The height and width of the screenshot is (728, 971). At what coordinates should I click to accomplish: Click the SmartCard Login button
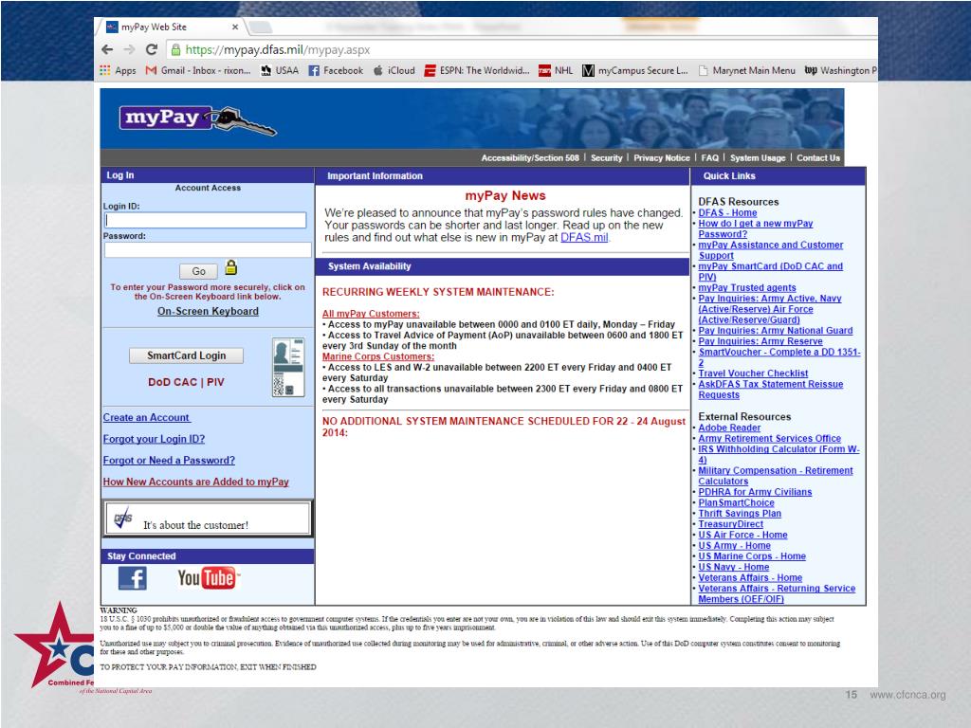(187, 355)
